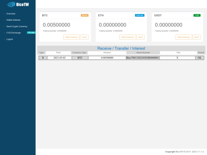Select the serial number Bico70015...R0000001
This screenshot has height=155, width=207.
pyautogui.click(x=143, y=58)
